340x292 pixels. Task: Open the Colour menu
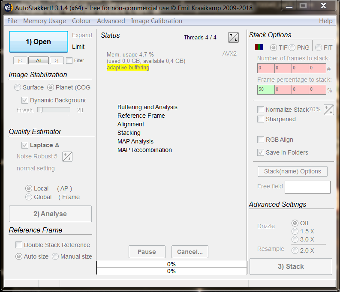point(81,21)
